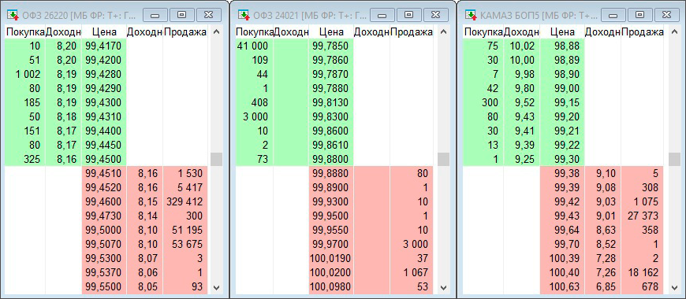686x299 pixels.
Task: Select price 99,4170 in ОФЗ 26220
Action: 103,46
